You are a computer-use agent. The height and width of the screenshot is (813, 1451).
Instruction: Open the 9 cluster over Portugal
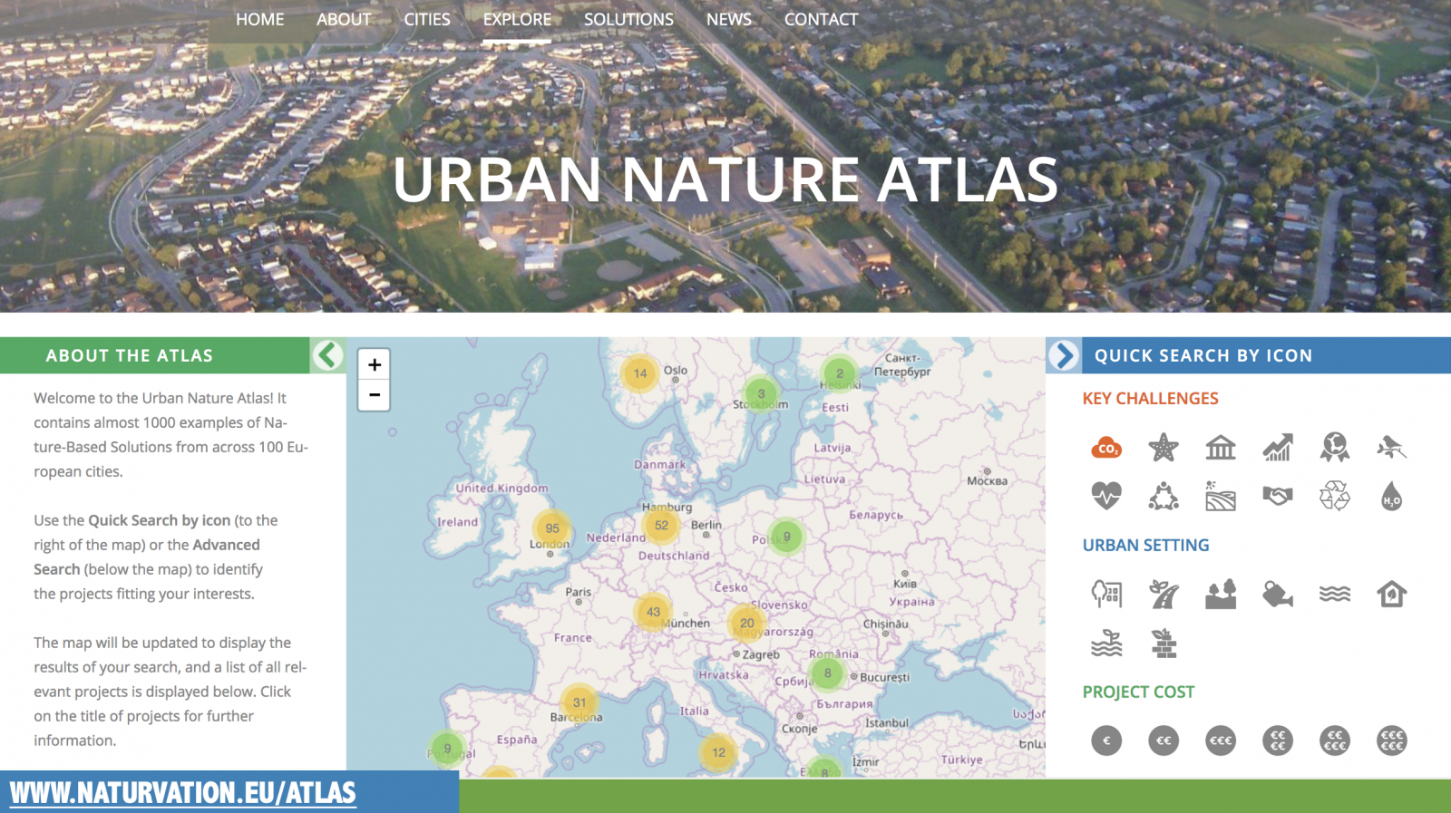point(447,749)
